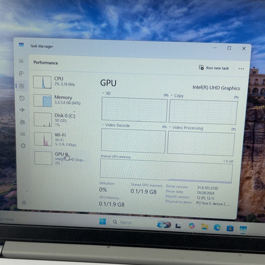This screenshot has height=265, width=265.
Task: Select the GPU 0 performance entry
Action: pos(61,158)
